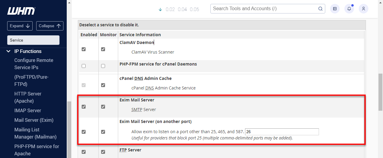Open the notifications bell icon
Viewport: 383px width, 158px height.
[349, 9]
